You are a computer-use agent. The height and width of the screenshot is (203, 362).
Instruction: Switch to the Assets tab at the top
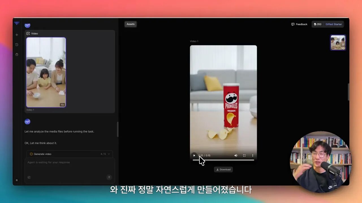point(130,24)
